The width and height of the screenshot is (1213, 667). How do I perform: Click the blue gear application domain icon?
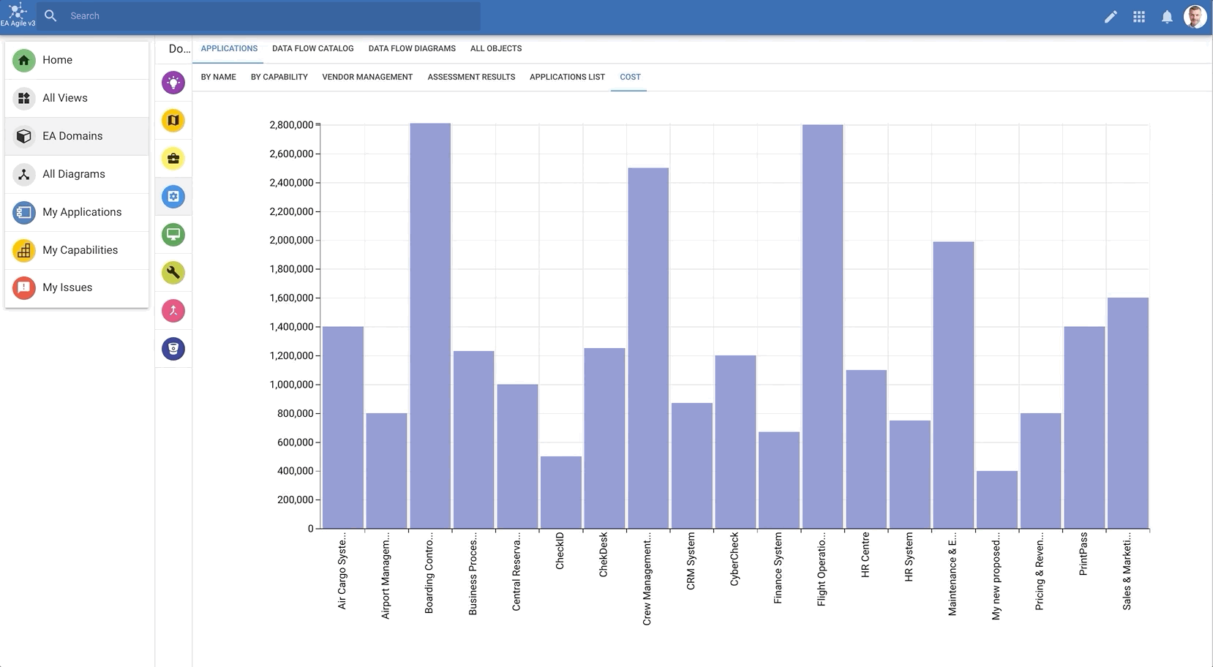click(173, 197)
